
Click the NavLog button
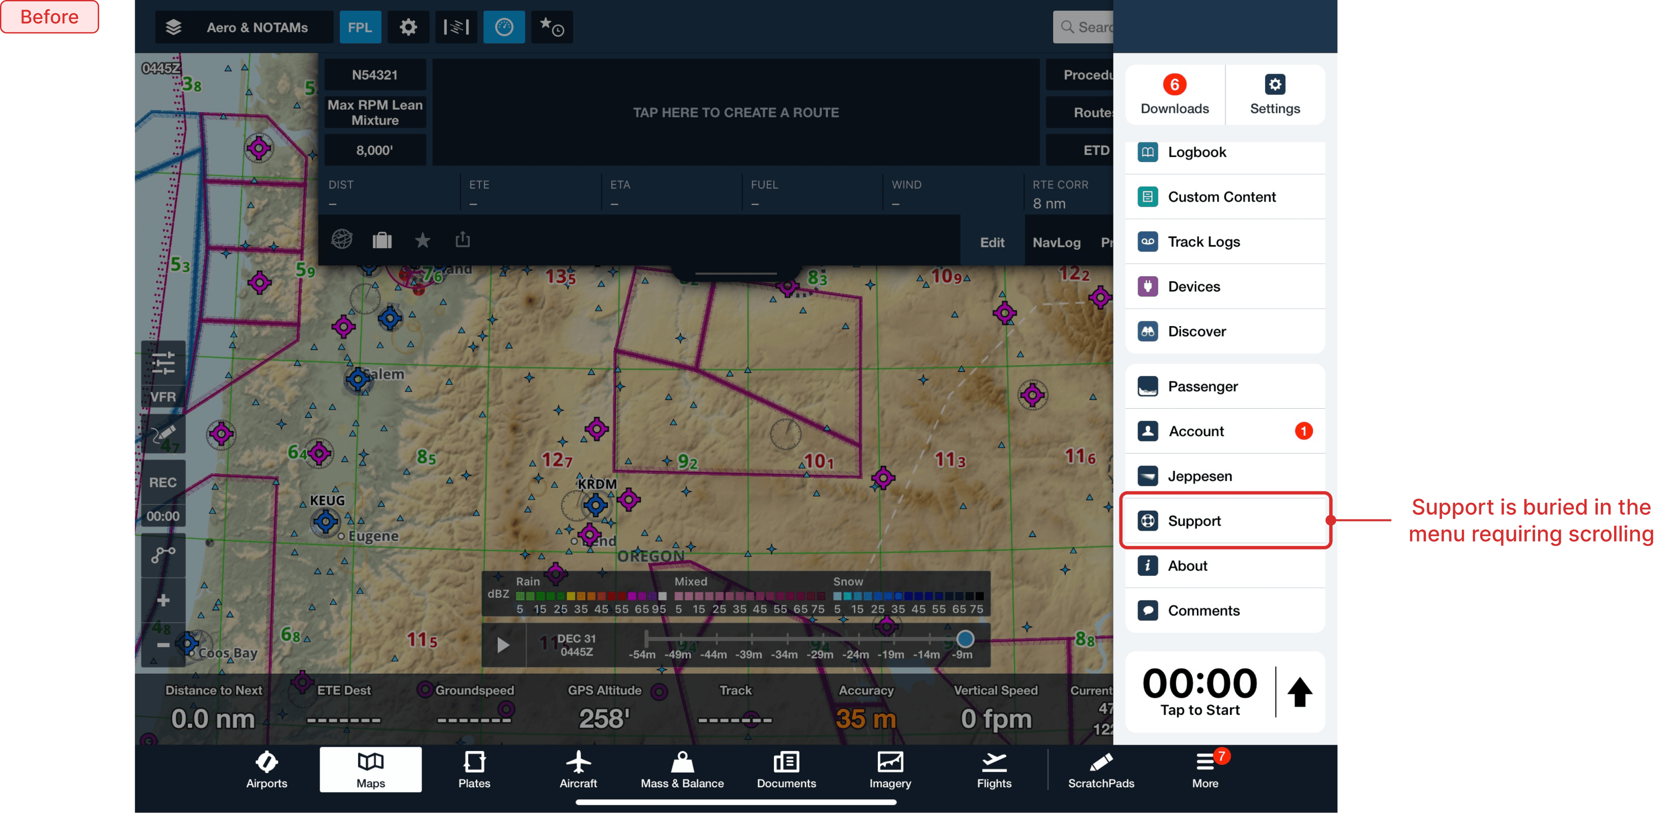point(1056,242)
